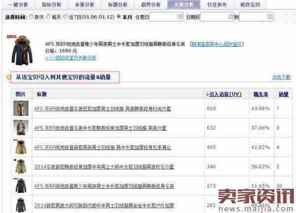Switch to the 一键分析 tab
Viewport: 296px width, 213px height.
(18, 4)
